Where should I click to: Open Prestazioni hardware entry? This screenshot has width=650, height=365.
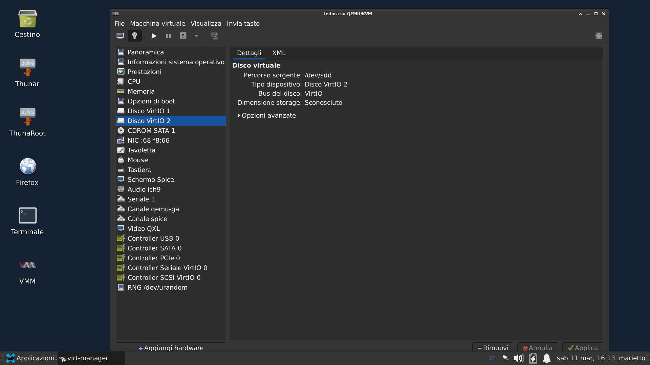[x=171, y=72]
